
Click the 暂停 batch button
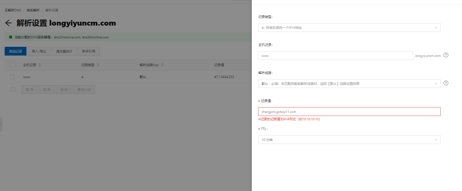coord(30,90)
